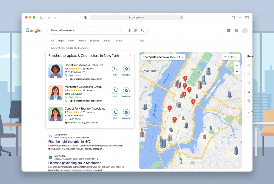Toggle the Safari sidebar icon
274x184 pixels.
(41, 17)
